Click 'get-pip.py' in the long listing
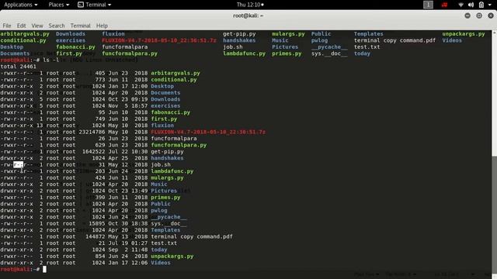The image size is (497, 279). [167, 152]
